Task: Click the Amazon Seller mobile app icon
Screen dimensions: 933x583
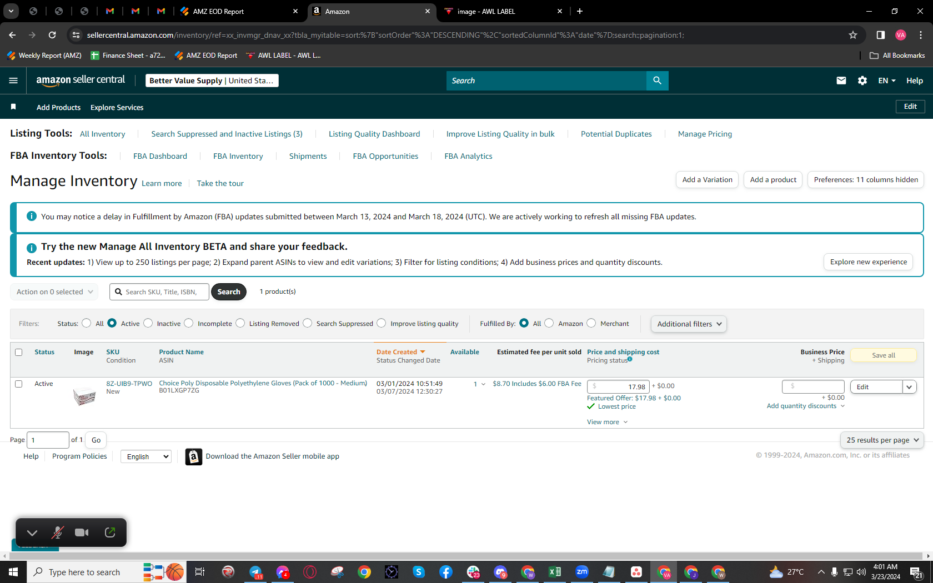Action: [193, 456]
